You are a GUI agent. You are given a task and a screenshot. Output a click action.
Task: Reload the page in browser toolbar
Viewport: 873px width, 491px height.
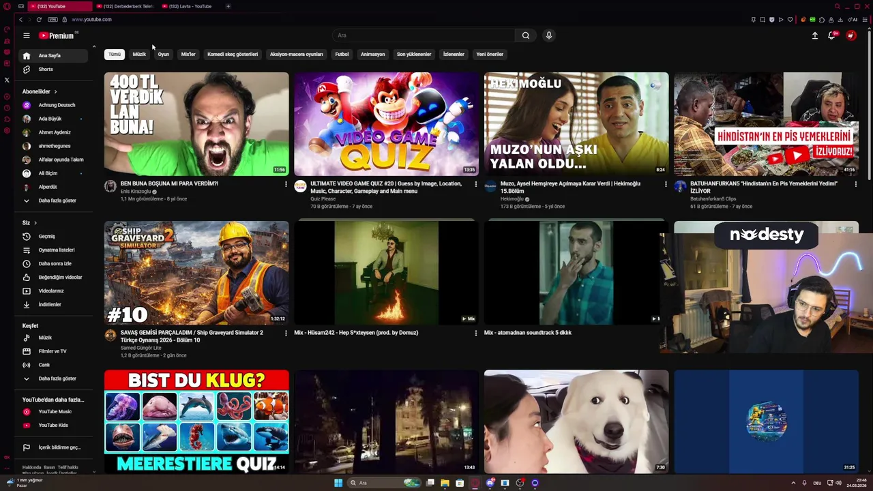pos(39,19)
